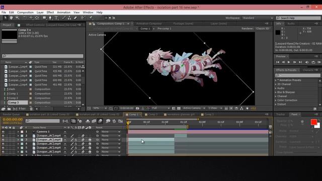Toggle effects fx switch on layer 5
322x181 pixels.
tap(76, 148)
